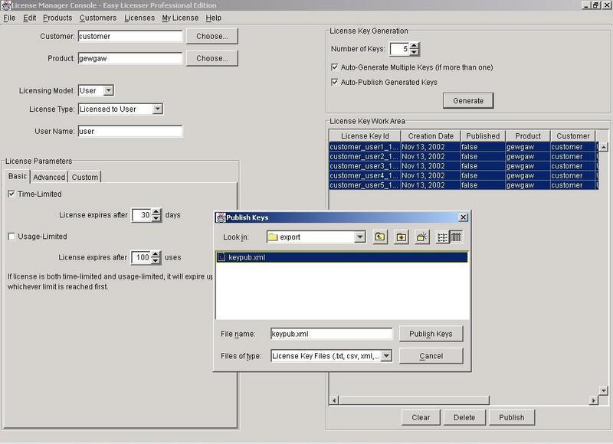613x444 pixels.
Task: Switch to the Advanced tab
Action: [49, 177]
